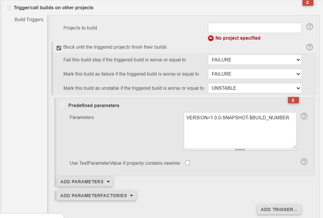
Task: Open Mark build as unstable UNSTABLE dropdown
Action: [x=255, y=88]
